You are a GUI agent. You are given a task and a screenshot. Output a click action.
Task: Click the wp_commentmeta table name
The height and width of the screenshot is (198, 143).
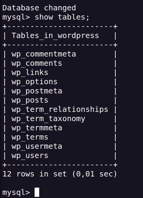point(44,54)
